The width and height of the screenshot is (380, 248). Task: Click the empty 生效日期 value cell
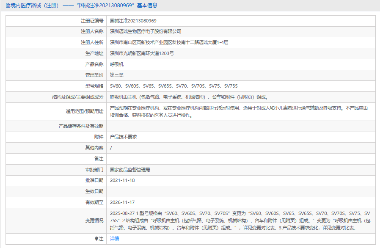pyautogui.click(x=240, y=192)
